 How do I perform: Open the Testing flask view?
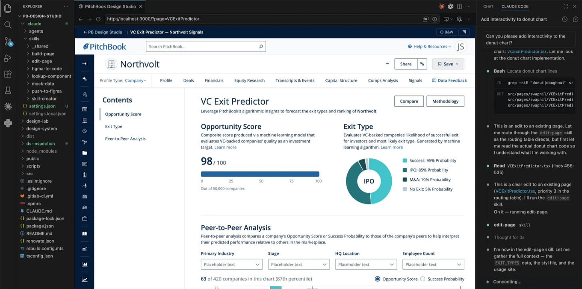click(8, 90)
